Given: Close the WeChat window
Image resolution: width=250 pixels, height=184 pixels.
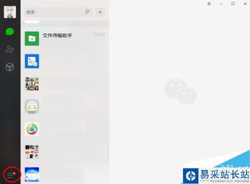Looking at the screenshot, I should pyautogui.click(x=245, y=3).
